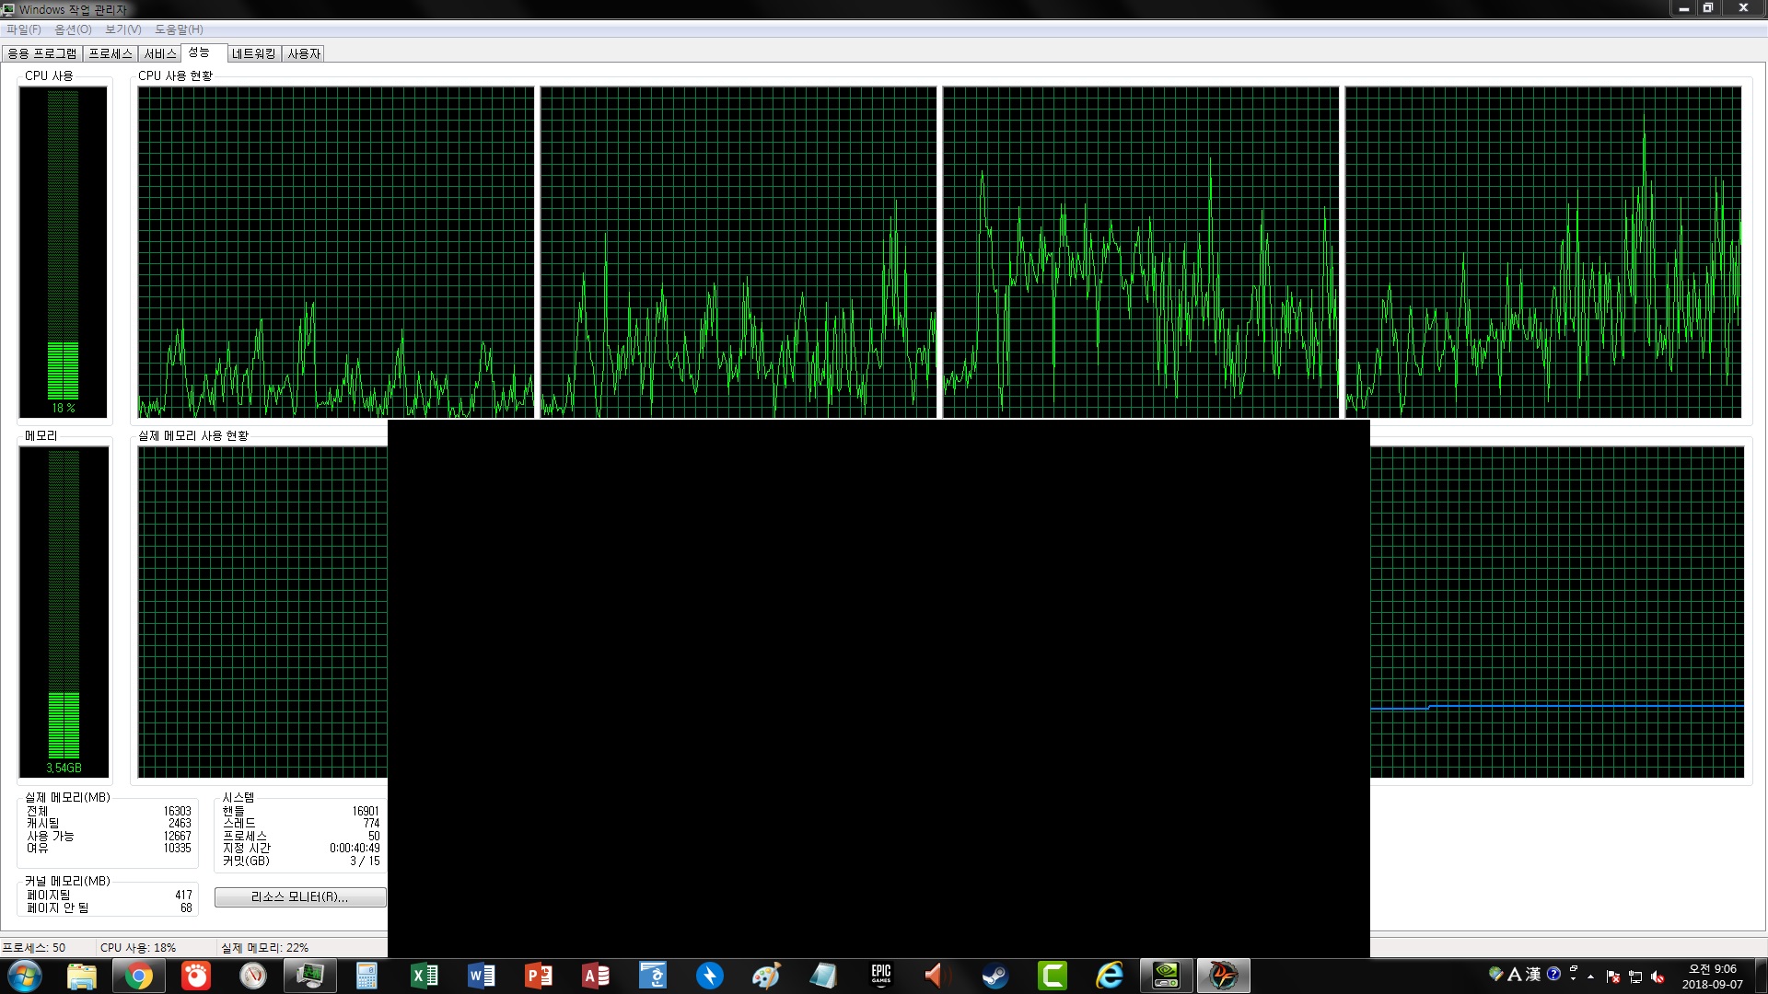Image resolution: width=1768 pixels, height=994 pixels.
Task: Open Microsoft Access taskbar icon
Action: coord(595,976)
